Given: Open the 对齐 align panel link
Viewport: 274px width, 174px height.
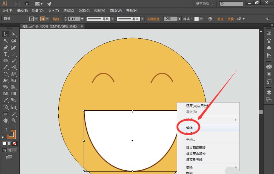Looking at the screenshot, I should click(x=220, y=19).
